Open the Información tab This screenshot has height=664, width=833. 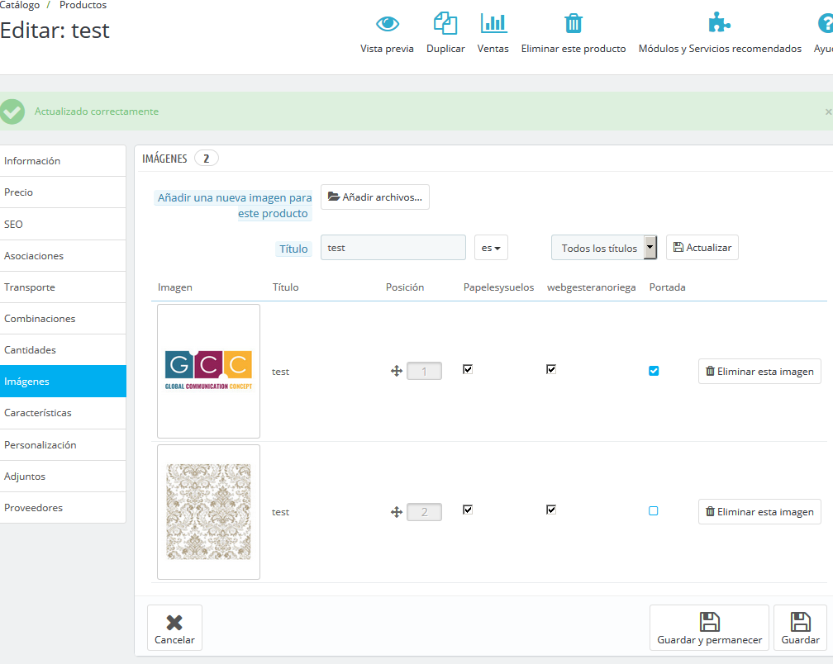tap(63, 161)
